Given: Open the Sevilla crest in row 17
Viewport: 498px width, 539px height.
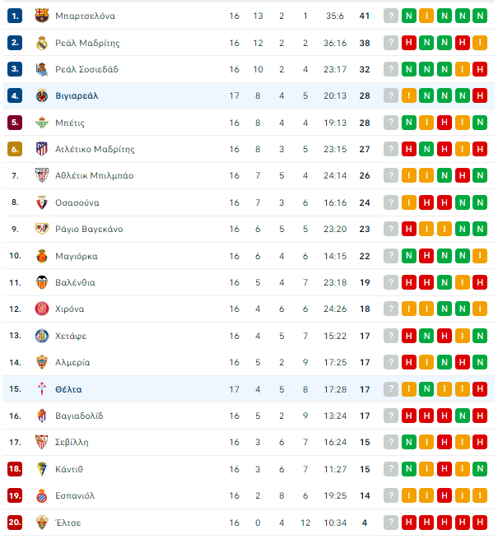Looking at the screenshot, I should [42, 442].
